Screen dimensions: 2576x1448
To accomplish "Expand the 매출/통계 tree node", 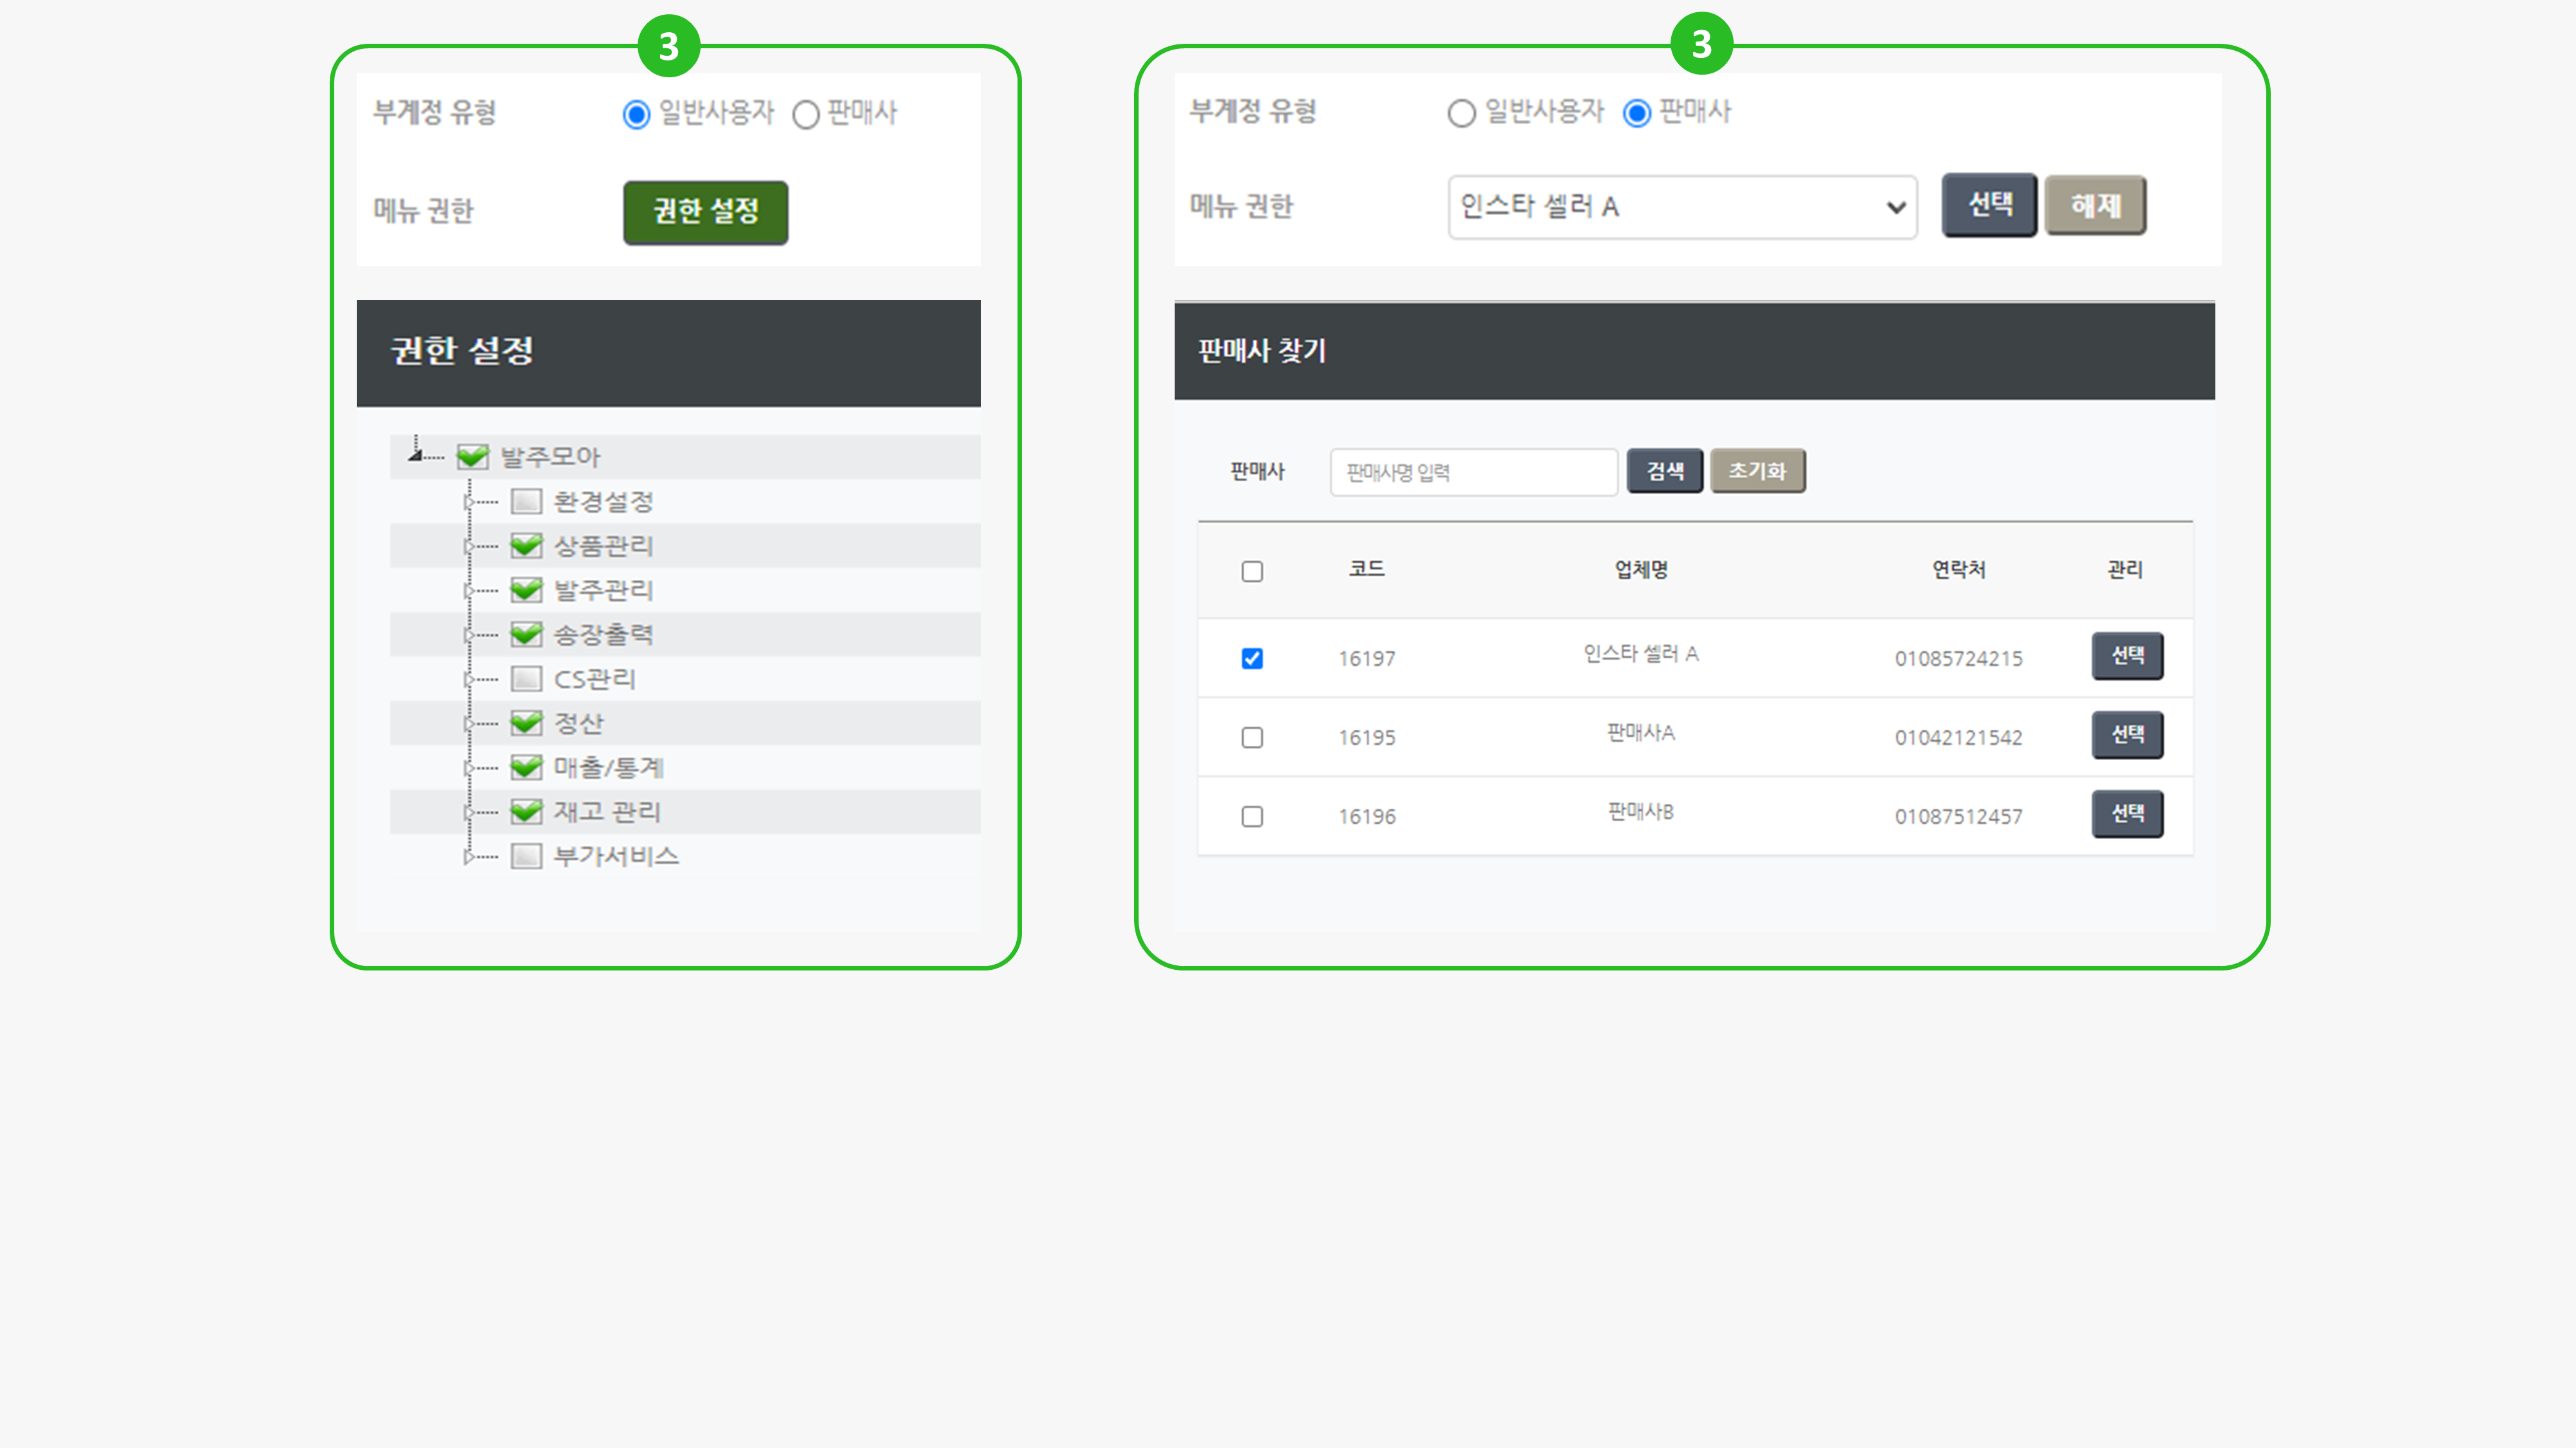I will tap(468, 768).
